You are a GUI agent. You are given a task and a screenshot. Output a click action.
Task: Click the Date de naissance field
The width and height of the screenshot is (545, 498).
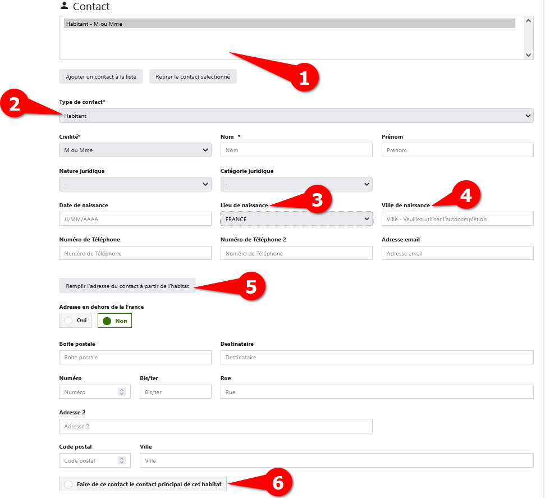[x=135, y=219]
